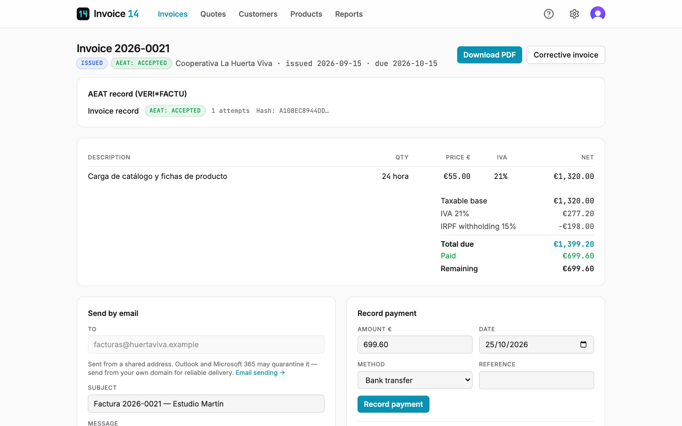Click the Record payment button
This screenshot has width=682, height=426.
click(x=393, y=404)
